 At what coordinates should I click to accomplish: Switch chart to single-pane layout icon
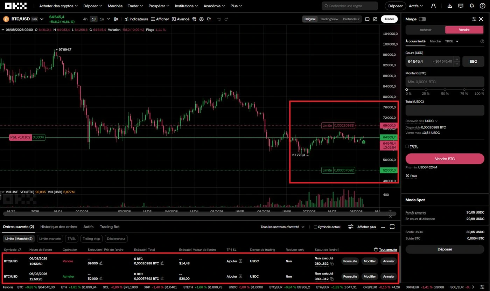coord(367,19)
